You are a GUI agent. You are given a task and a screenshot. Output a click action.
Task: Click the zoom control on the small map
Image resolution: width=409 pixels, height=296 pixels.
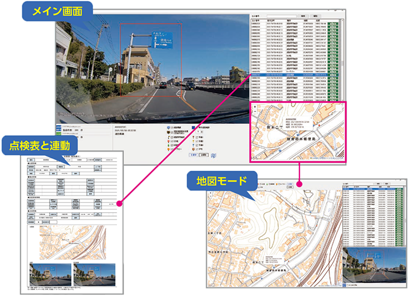(x=254, y=107)
